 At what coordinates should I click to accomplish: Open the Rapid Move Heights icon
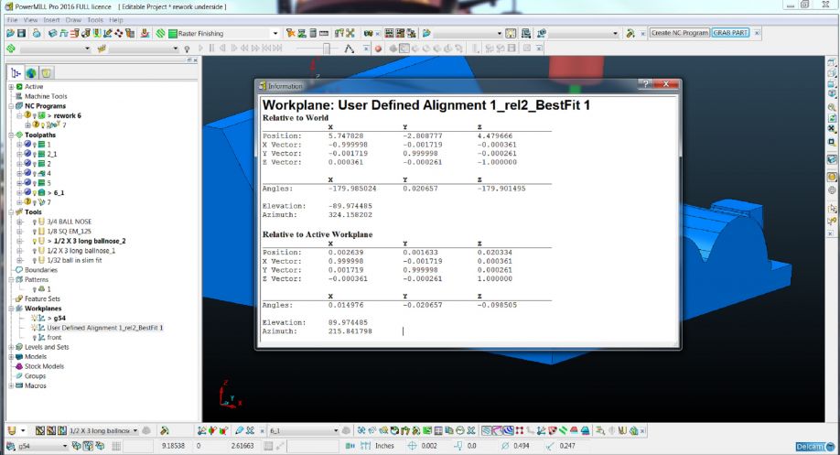click(64, 33)
